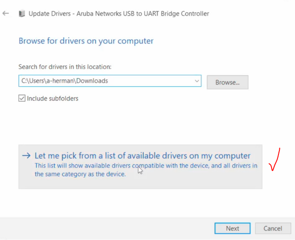Choose Let me pick from a list of available drivers
Viewport: 295px width, 240px height.
click(142, 156)
